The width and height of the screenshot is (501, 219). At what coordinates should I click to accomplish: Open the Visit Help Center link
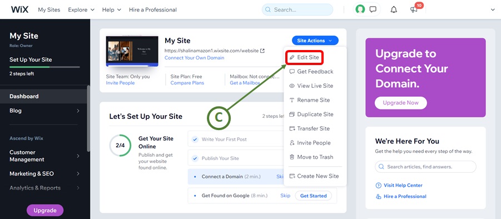pyautogui.click(x=403, y=186)
